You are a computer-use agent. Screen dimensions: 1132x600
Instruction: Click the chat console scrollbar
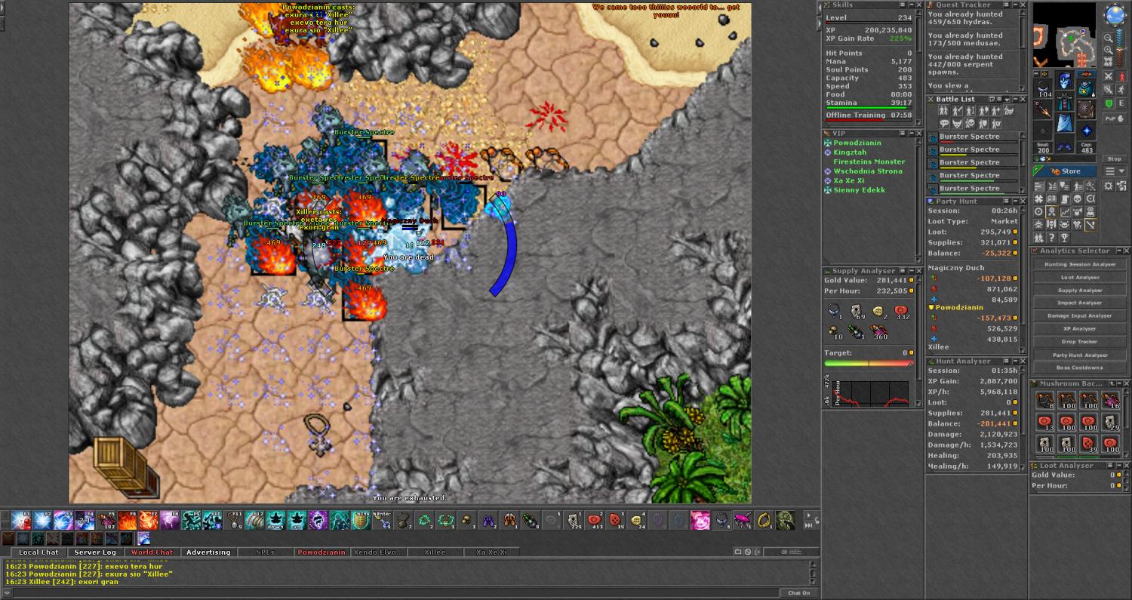point(814,573)
